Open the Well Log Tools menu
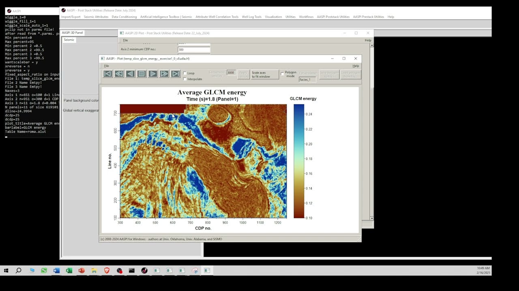 pos(252,17)
